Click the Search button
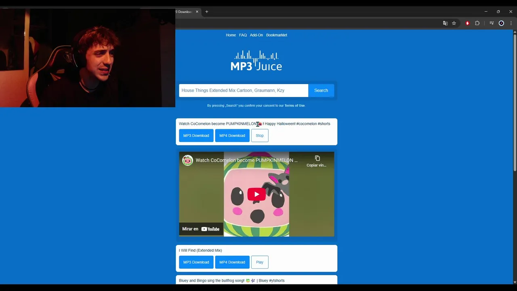Viewport: 517px width, 291px height. [321, 91]
